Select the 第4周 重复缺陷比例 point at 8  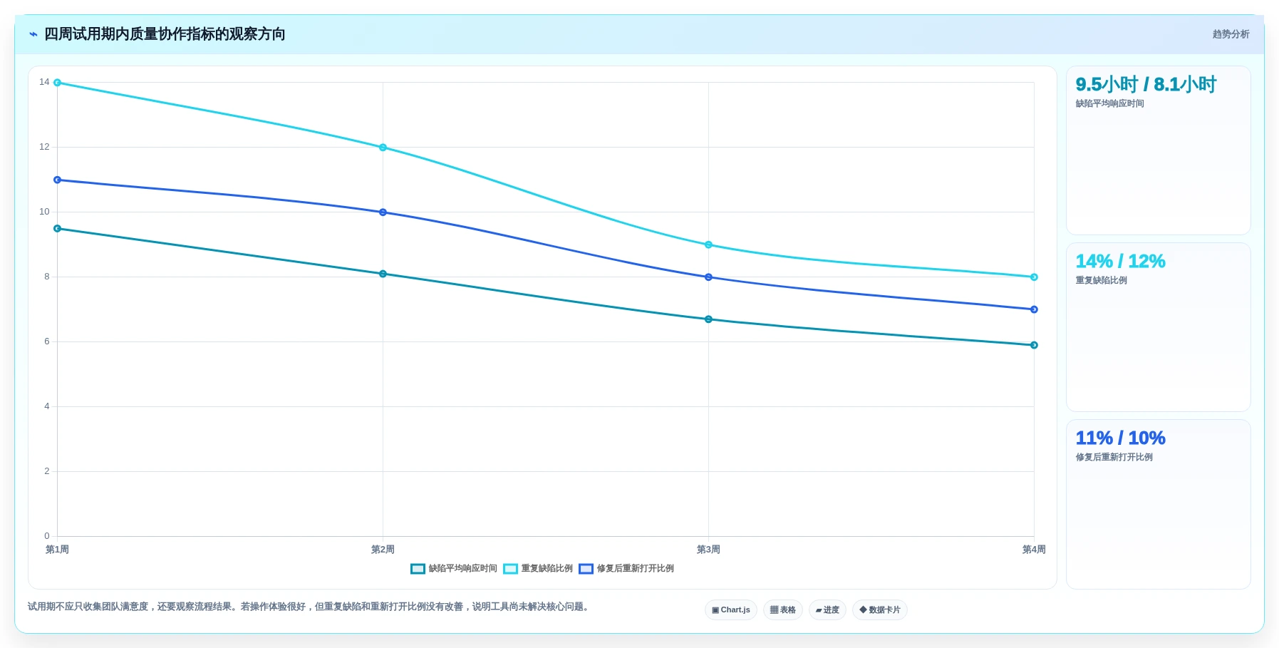pos(1034,277)
